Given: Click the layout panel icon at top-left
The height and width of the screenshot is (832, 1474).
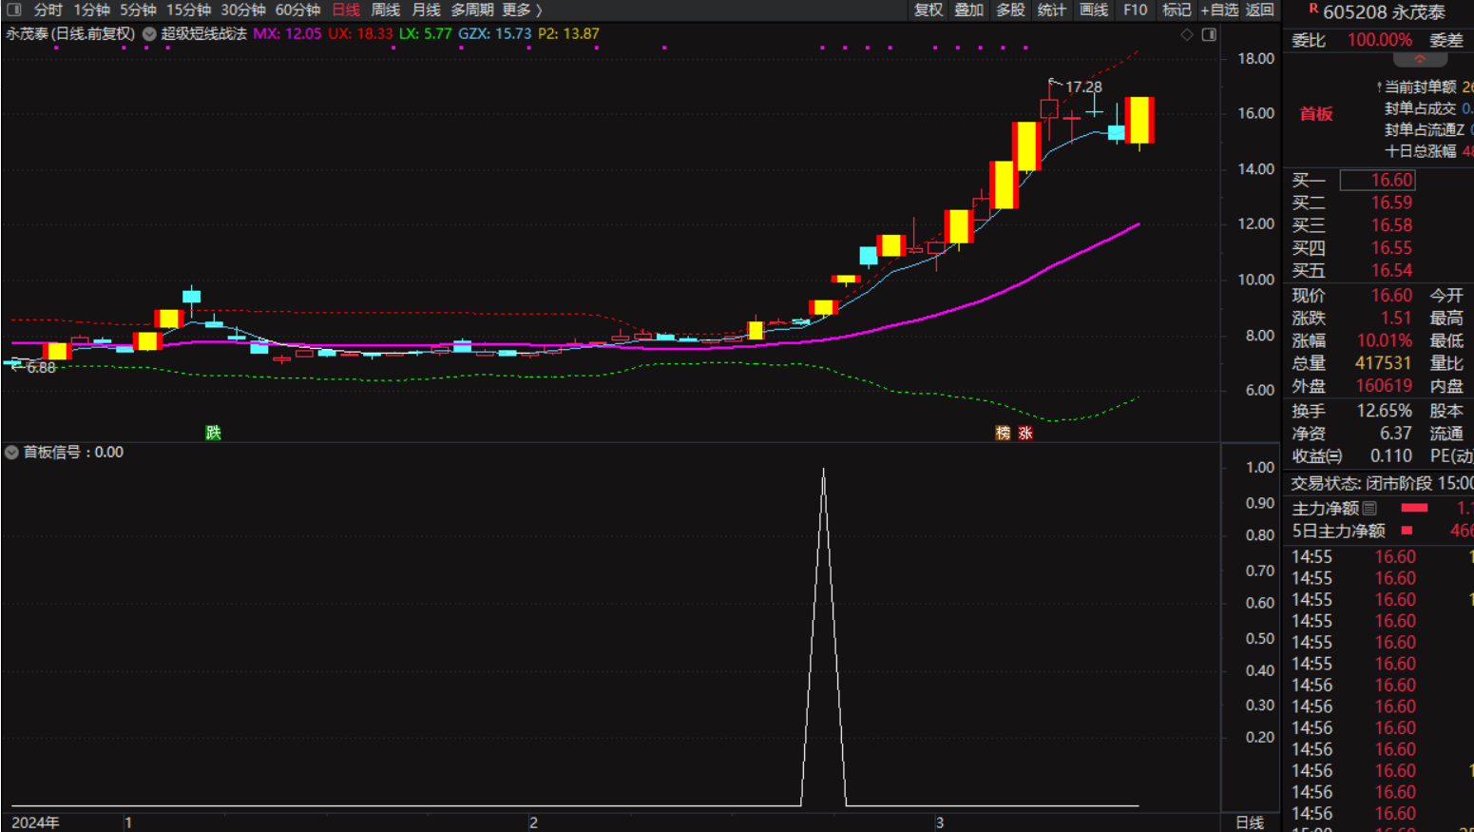Looking at the screenshot, I should point(13,10).
